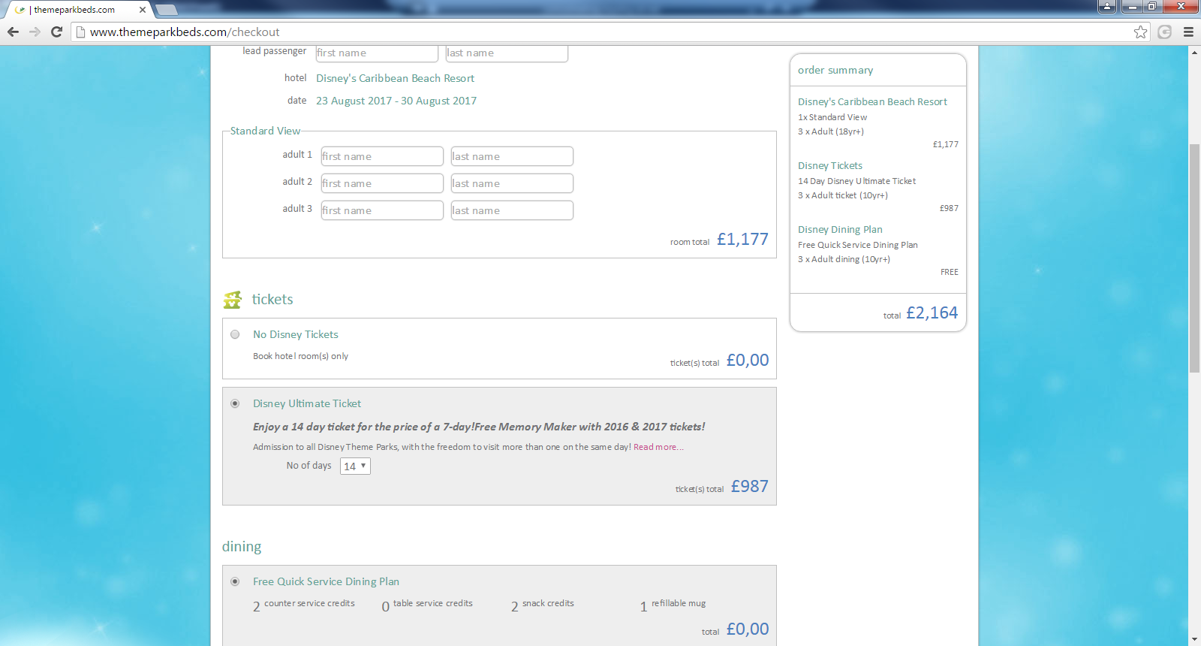Select the Free Quick Service Dining Plan radio
Screen dimensions: 1201x646
235,581
